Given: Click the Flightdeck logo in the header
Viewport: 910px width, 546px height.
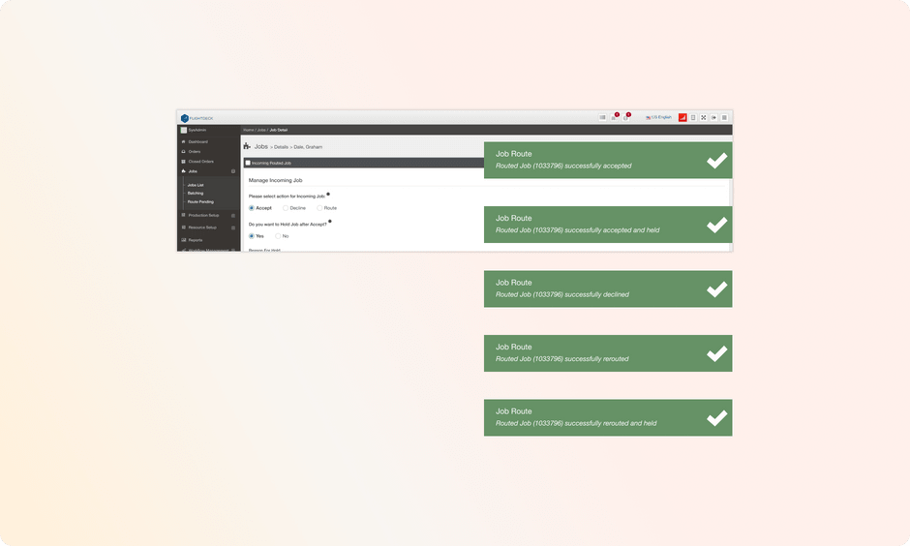Looking at the screenshot, I should click(197, 118).
